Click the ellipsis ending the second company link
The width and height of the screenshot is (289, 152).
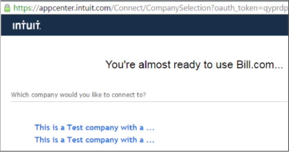click(150, 141)
